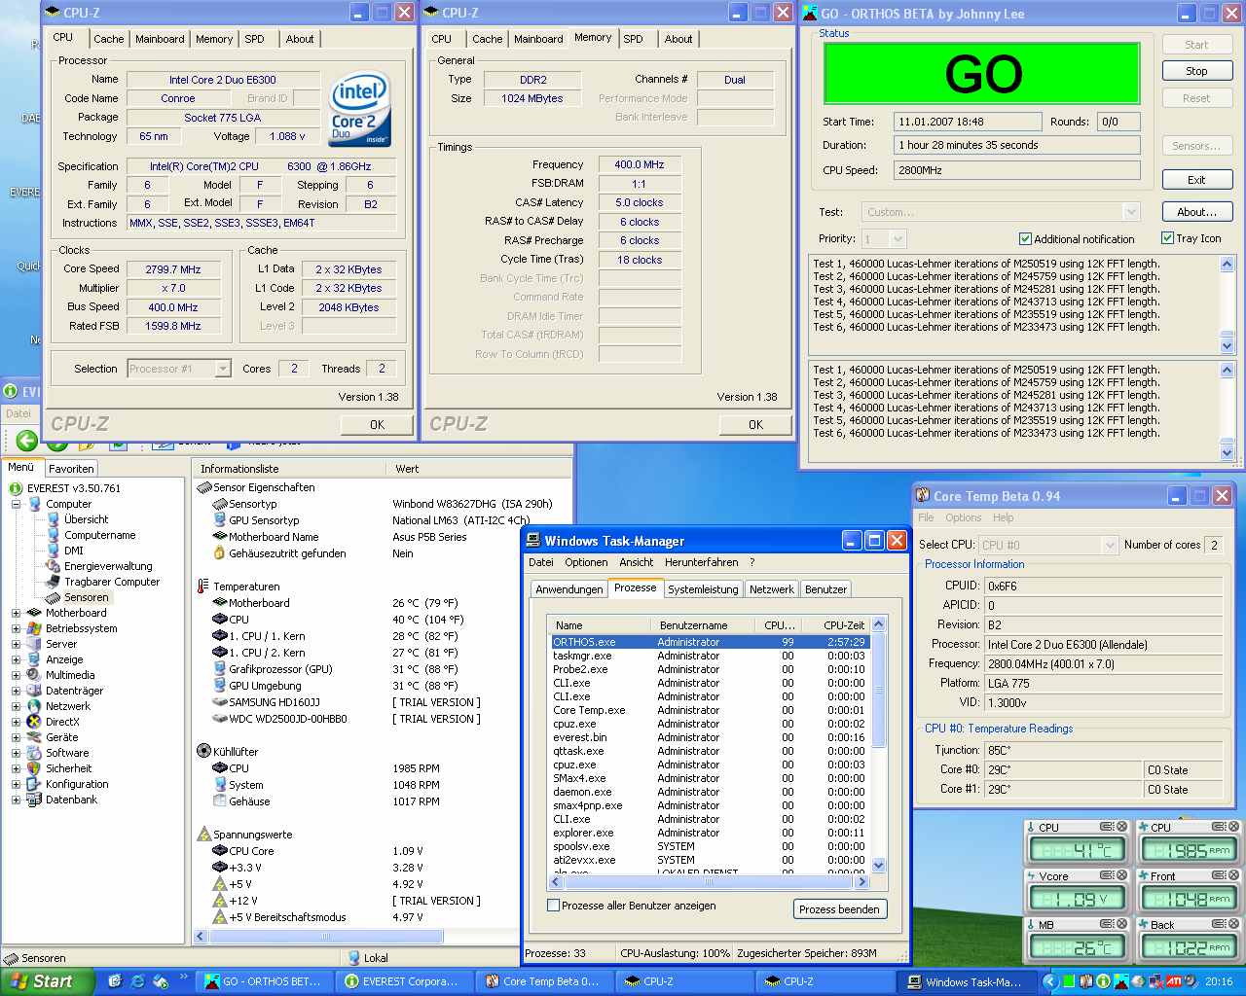
Task: Expand the Software node in EVEREST tree
Action: [x=16, y=753]
